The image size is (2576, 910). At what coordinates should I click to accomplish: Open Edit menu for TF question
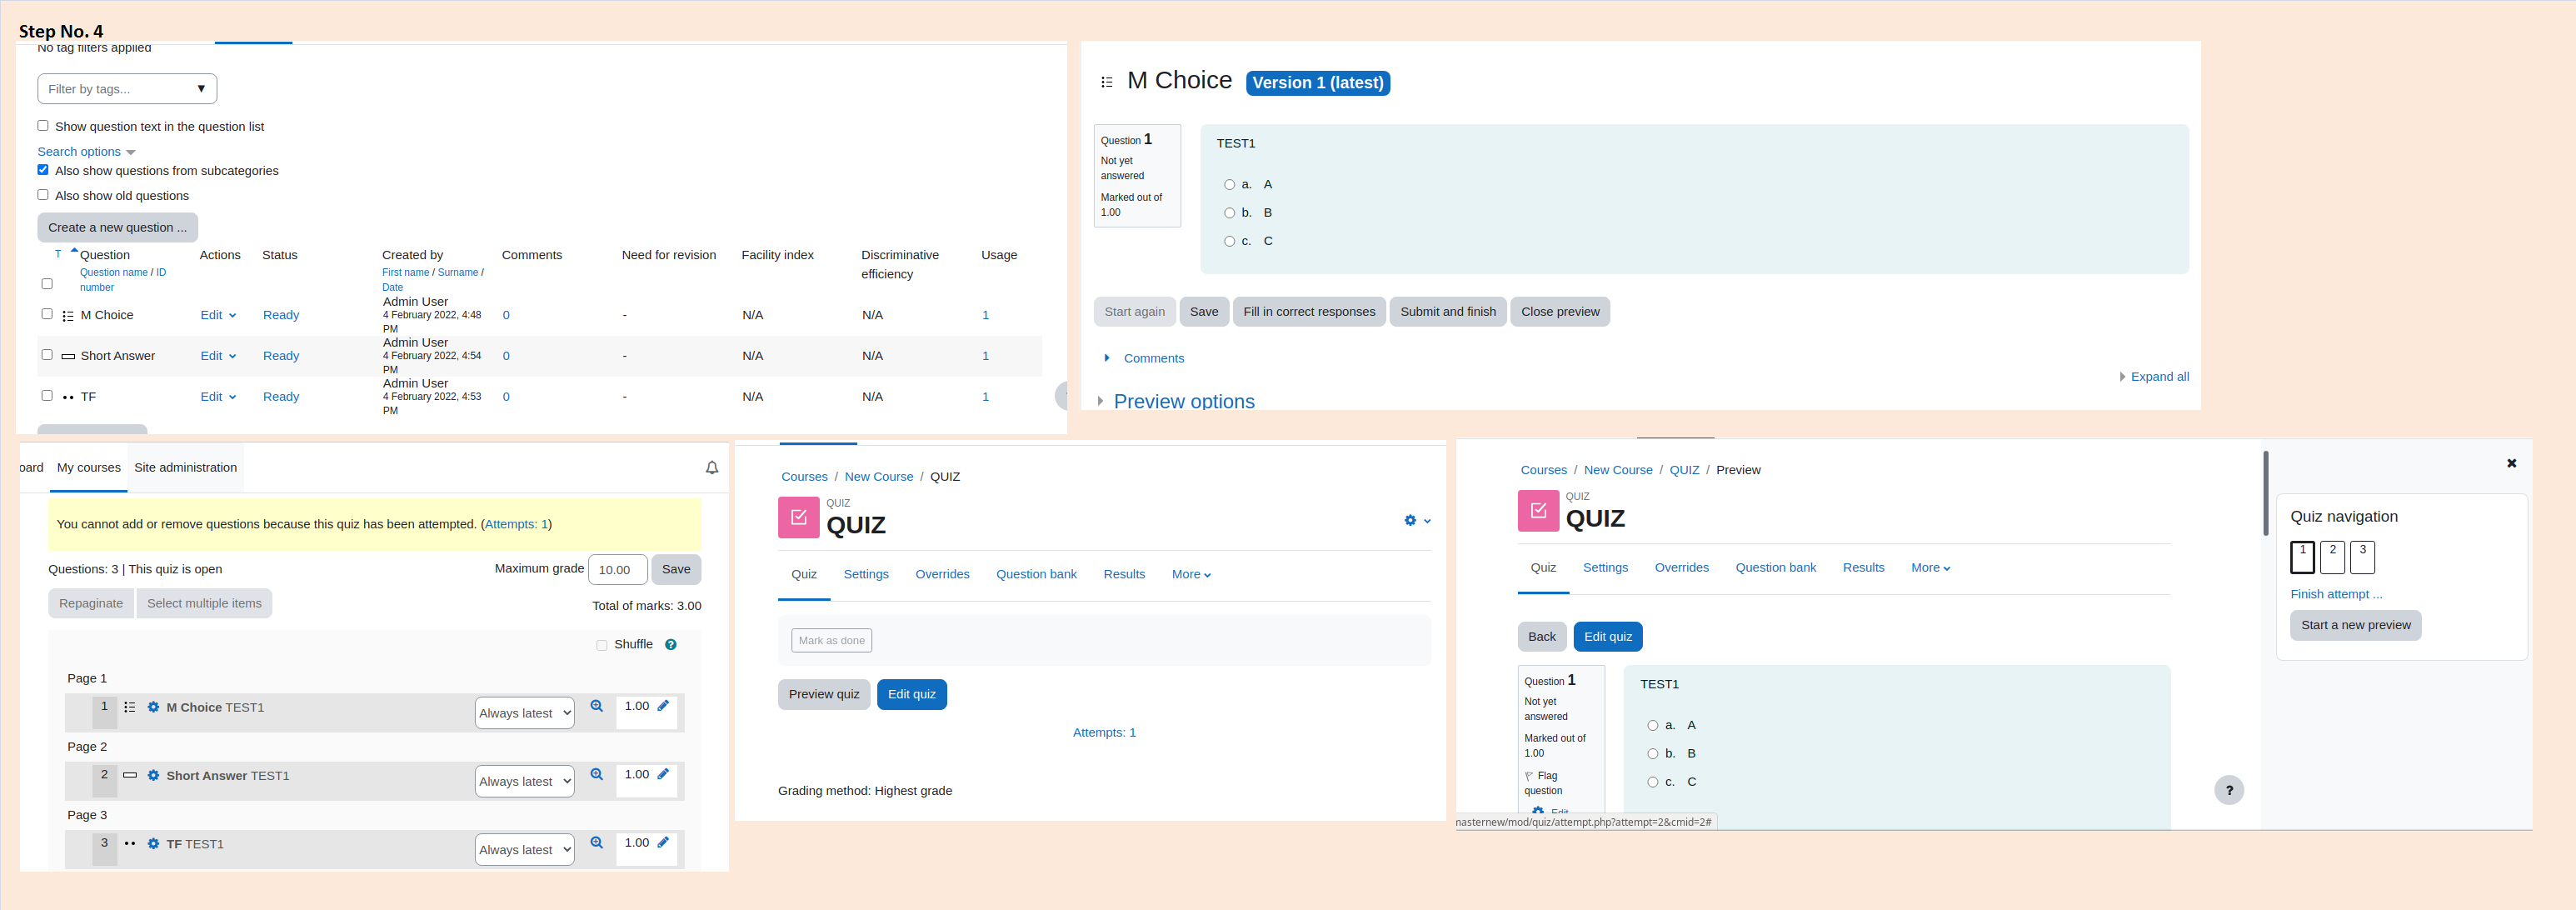coord(218,397)
